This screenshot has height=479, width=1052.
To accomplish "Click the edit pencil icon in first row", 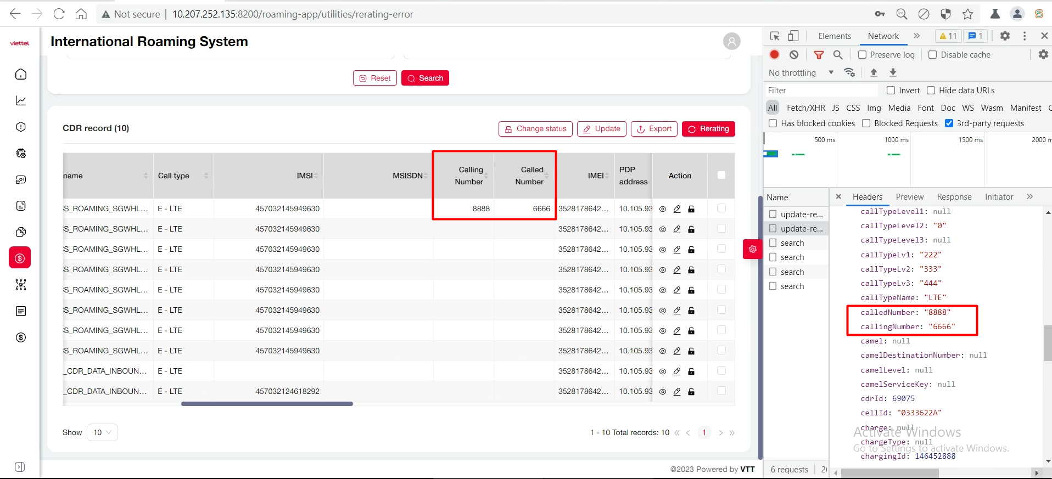I will pyautogui.click(x=677, y=209).
